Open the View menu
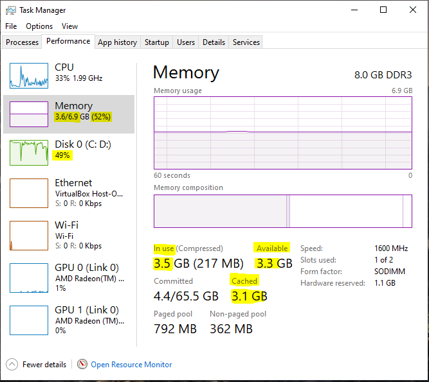This screenshot has height=382, width=429. (69, 26)
